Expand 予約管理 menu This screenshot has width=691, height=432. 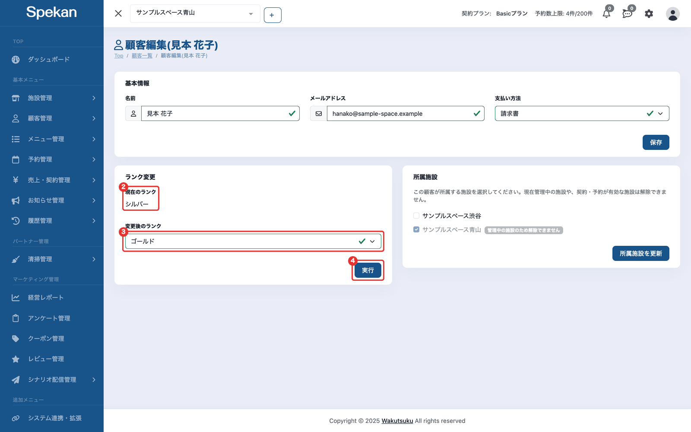tap(52, 159)
